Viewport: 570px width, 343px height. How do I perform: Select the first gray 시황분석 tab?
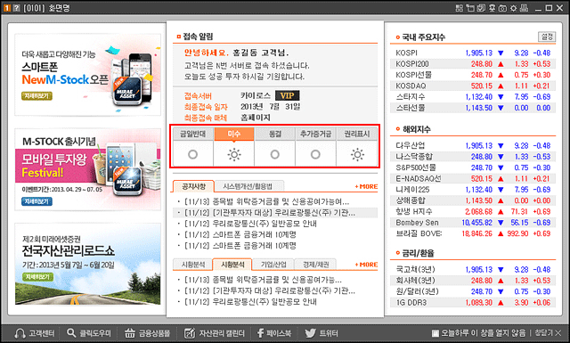pos(192,265)
